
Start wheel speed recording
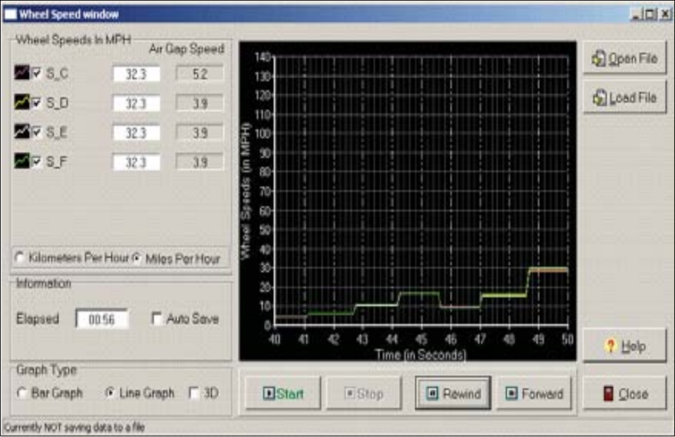tap(283, 393)
